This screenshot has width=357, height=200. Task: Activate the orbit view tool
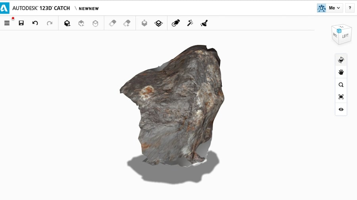pyautogui.click(x=341, y=60)
